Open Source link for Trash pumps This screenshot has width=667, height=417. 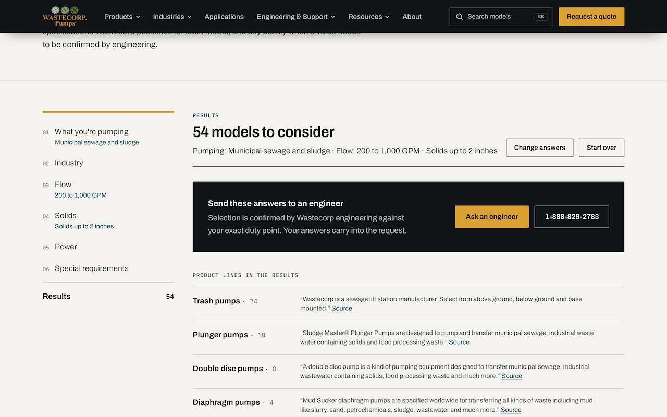[342, 308]
